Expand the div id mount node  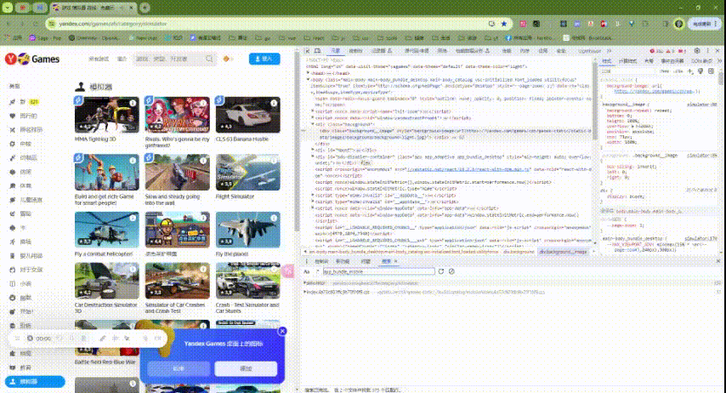coord(313,151)
